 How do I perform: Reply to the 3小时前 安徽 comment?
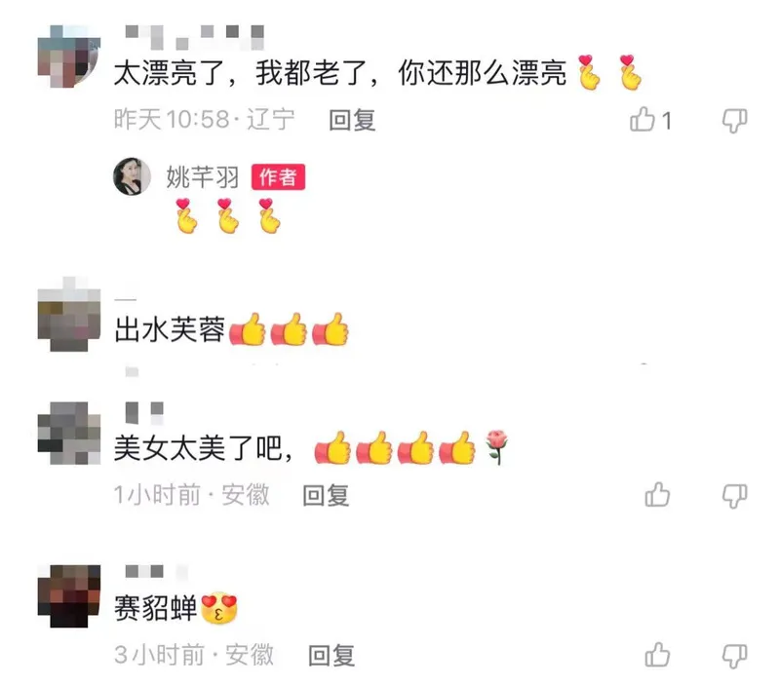point(331,655)
